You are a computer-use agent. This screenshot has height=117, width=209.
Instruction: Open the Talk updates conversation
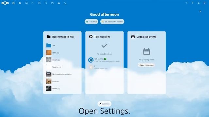104,60
